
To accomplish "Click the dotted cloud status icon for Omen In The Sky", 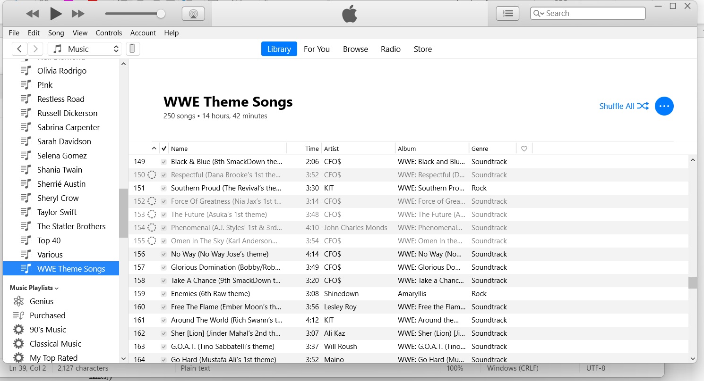I will coord(152,241).
